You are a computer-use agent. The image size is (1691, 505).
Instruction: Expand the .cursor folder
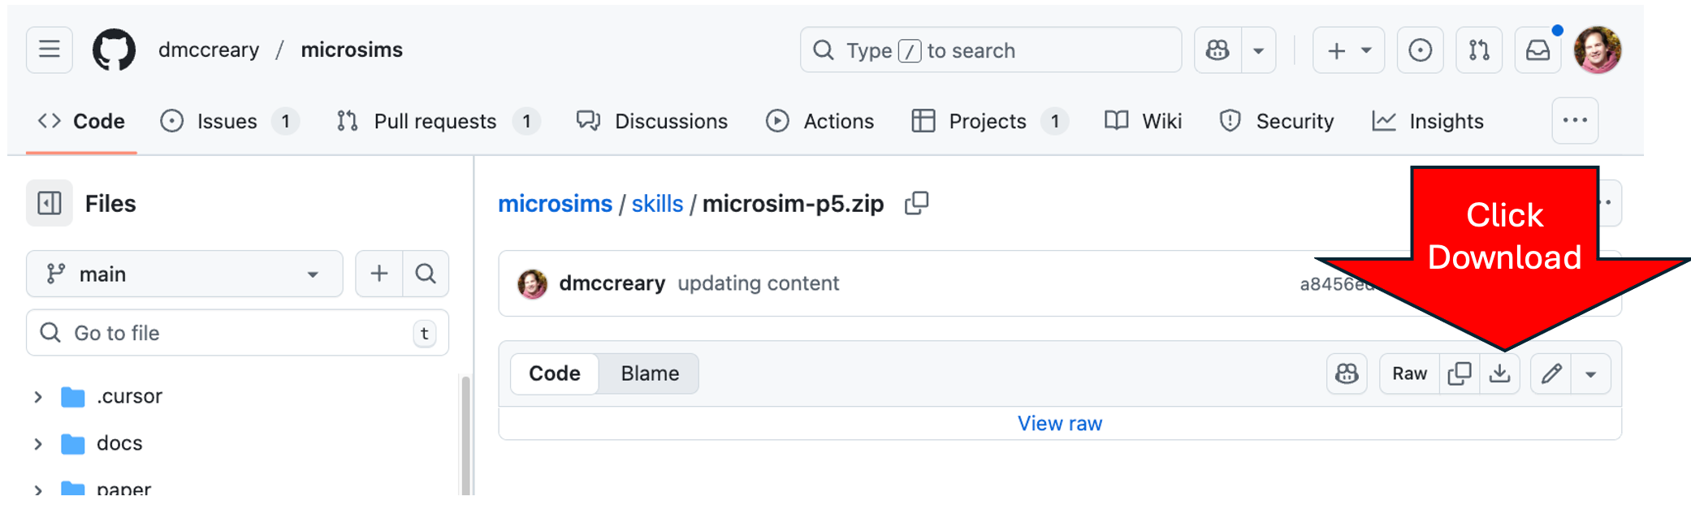[x=38, y=397]
